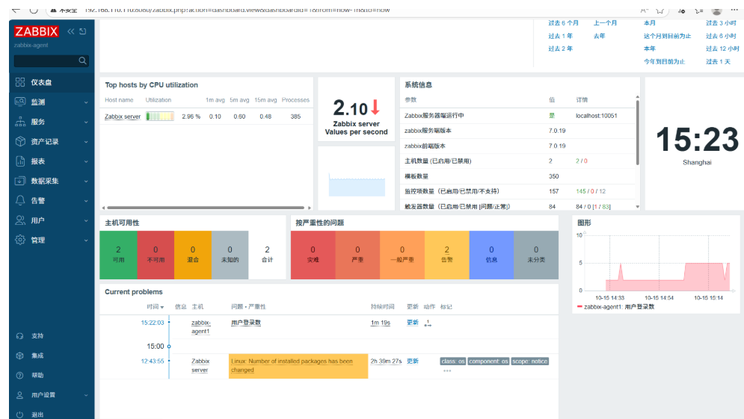Screen dimensions: 744x419
Task: Expand the 资产记录 menu chevron
Action: click(86, 142)
